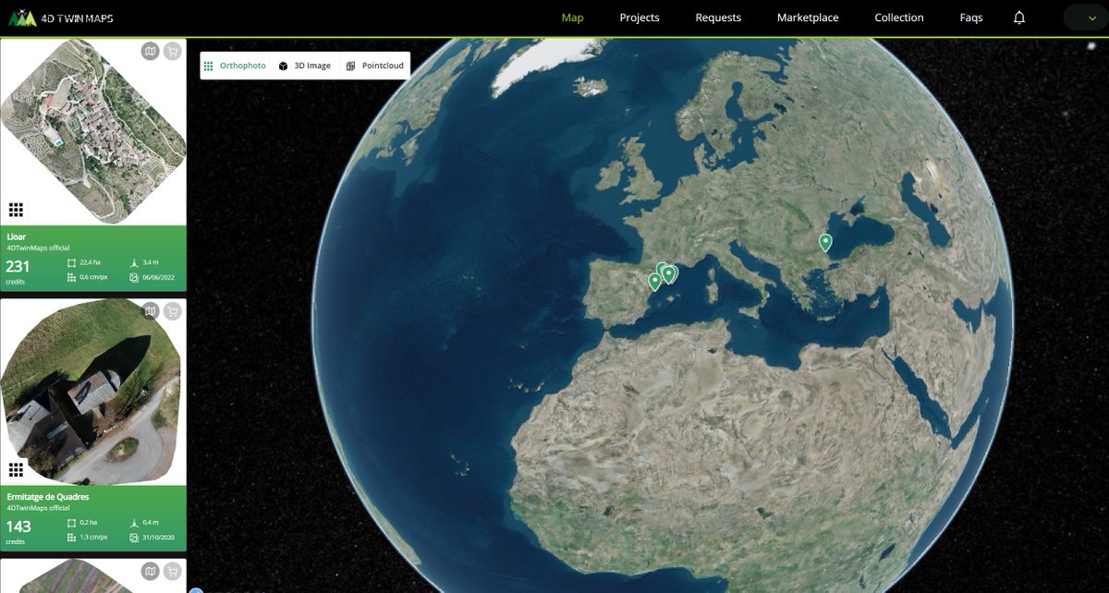The image size is (1109, 593).
Task: Add Lloar to the shopping cart
Action: tap(172, 52)
